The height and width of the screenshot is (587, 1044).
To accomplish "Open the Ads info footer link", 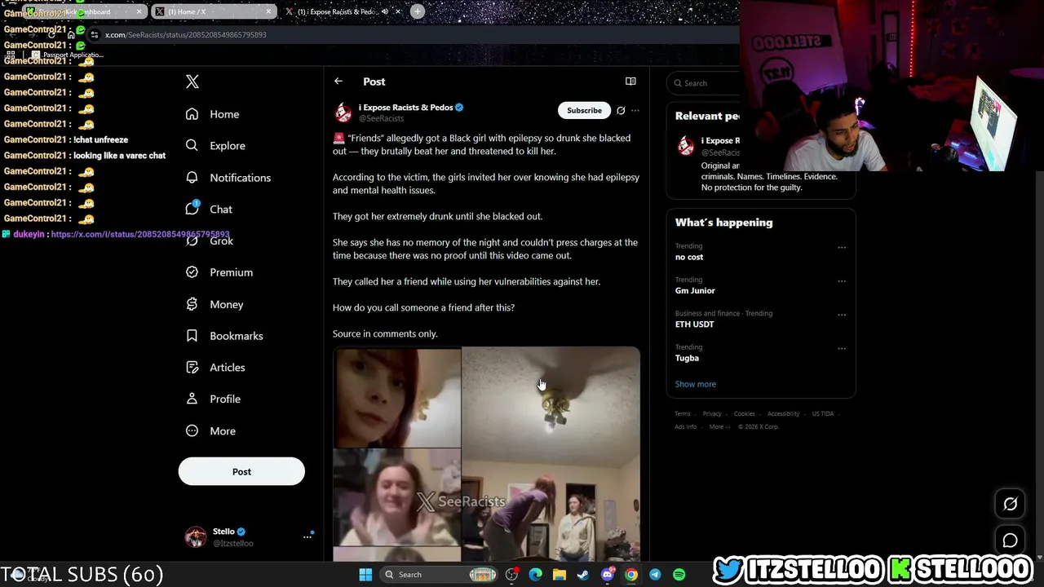I will [685, 427].
